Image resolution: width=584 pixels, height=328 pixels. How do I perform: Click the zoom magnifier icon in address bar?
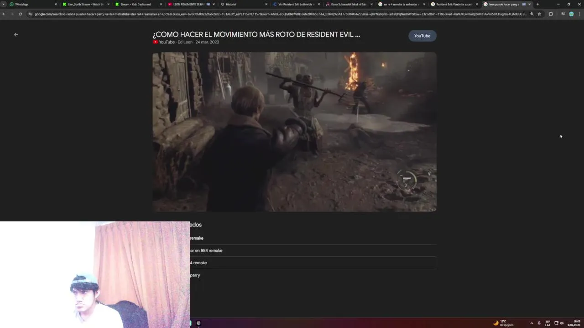pyautogui.click(x=532, y=14)
